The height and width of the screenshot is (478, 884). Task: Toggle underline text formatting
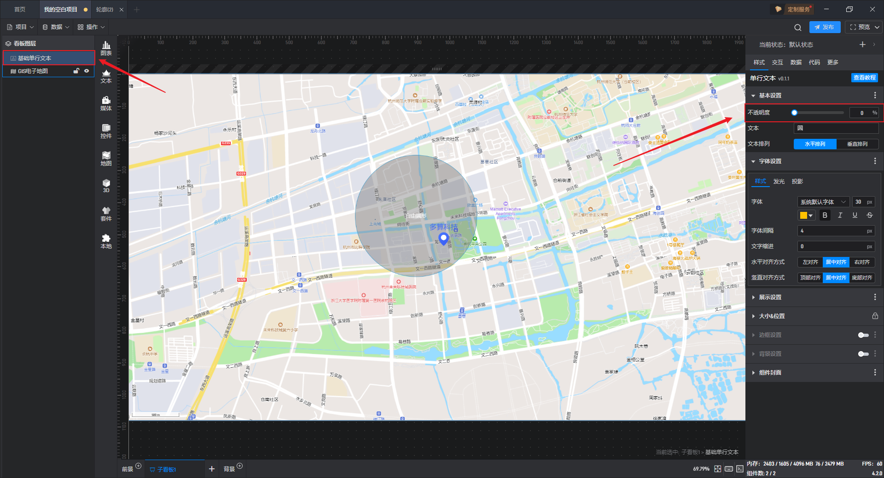point(855,215)
